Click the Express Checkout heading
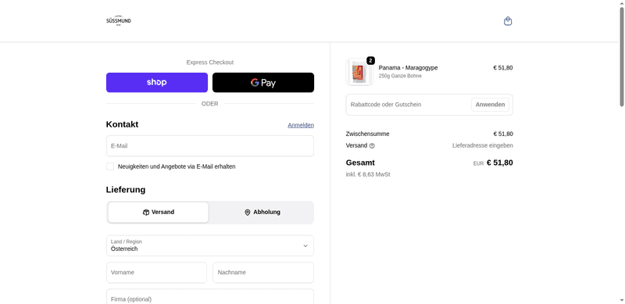Viewport: 625px width, 304px height. 210,63
